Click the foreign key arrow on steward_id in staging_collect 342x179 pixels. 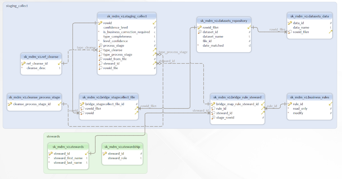154,63
